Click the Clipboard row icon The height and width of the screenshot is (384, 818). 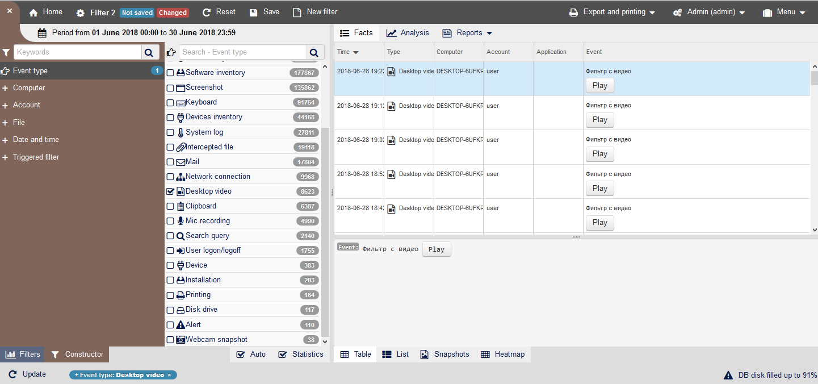(x=181, y=206)
